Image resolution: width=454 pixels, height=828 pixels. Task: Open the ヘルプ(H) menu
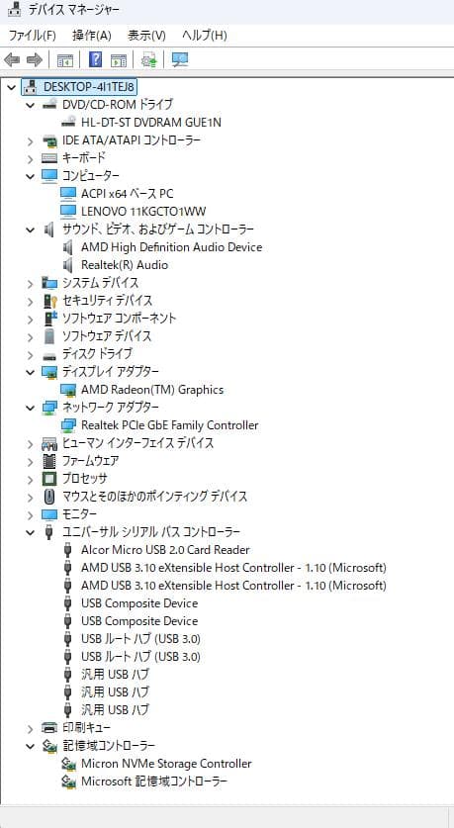pyautogui.click(x=205, y=36)
